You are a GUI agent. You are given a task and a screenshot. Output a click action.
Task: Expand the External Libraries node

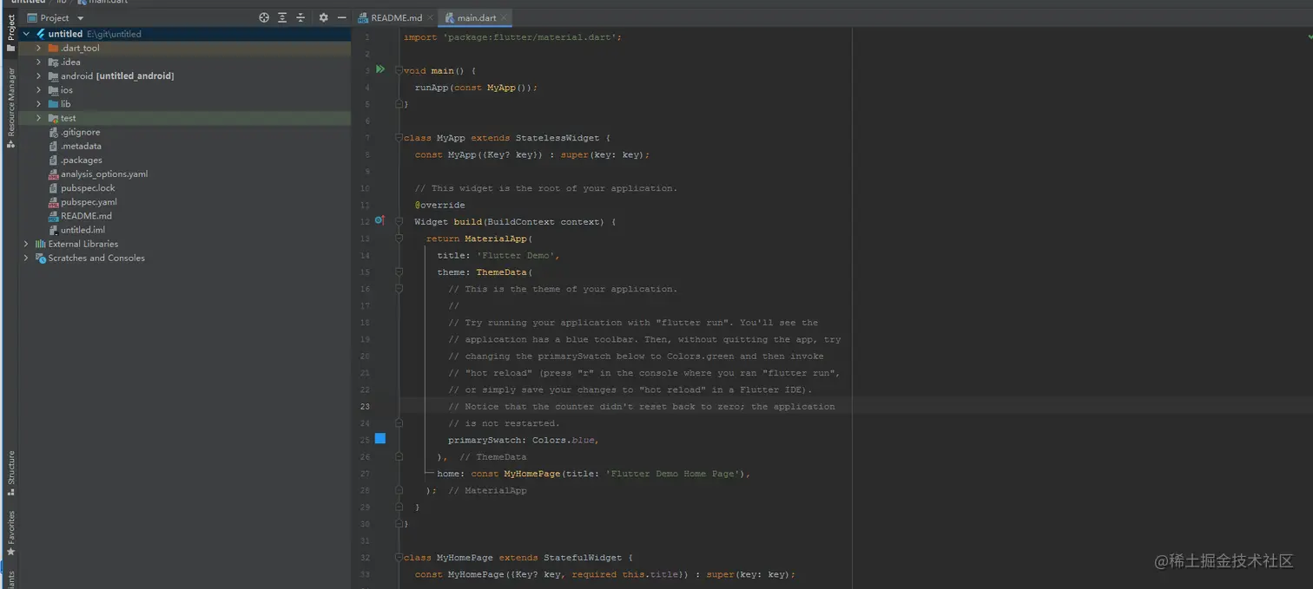coord(26,244)
